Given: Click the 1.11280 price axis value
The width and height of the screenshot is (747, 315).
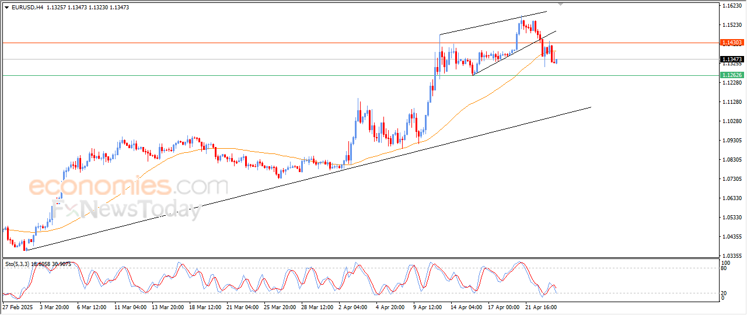Looking at the screenshot, I should point(731,102).
